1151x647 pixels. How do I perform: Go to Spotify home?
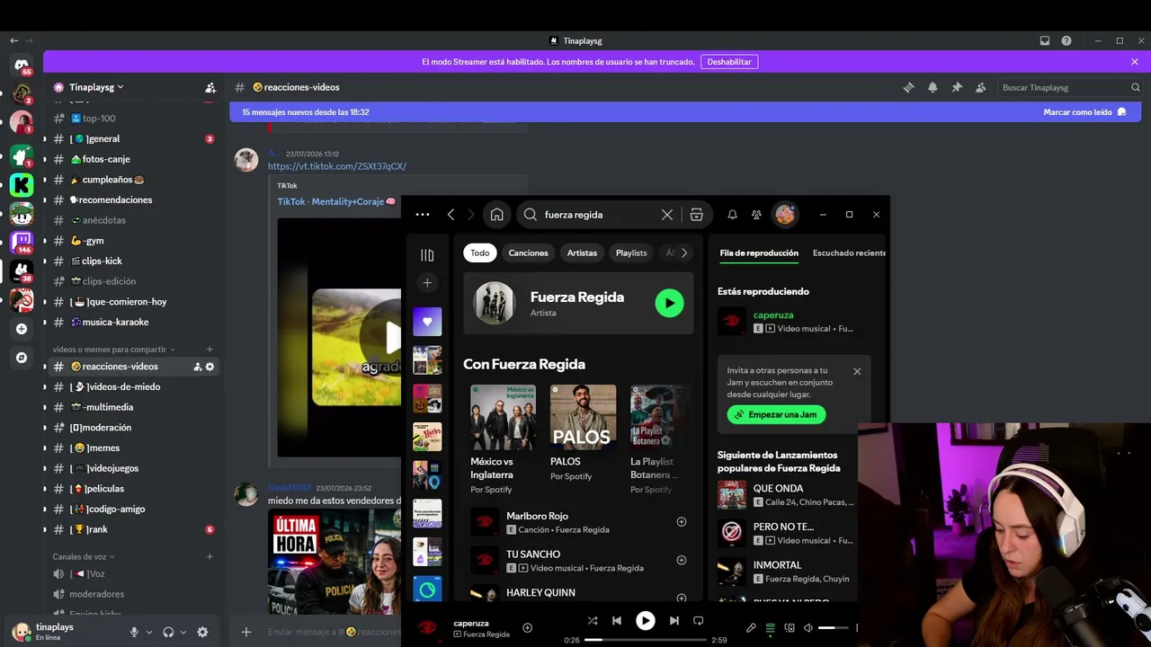[496, 215]
